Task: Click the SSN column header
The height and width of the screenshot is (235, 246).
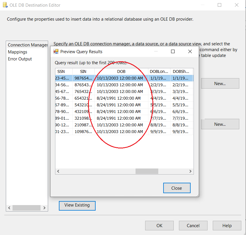Action: 61,71
